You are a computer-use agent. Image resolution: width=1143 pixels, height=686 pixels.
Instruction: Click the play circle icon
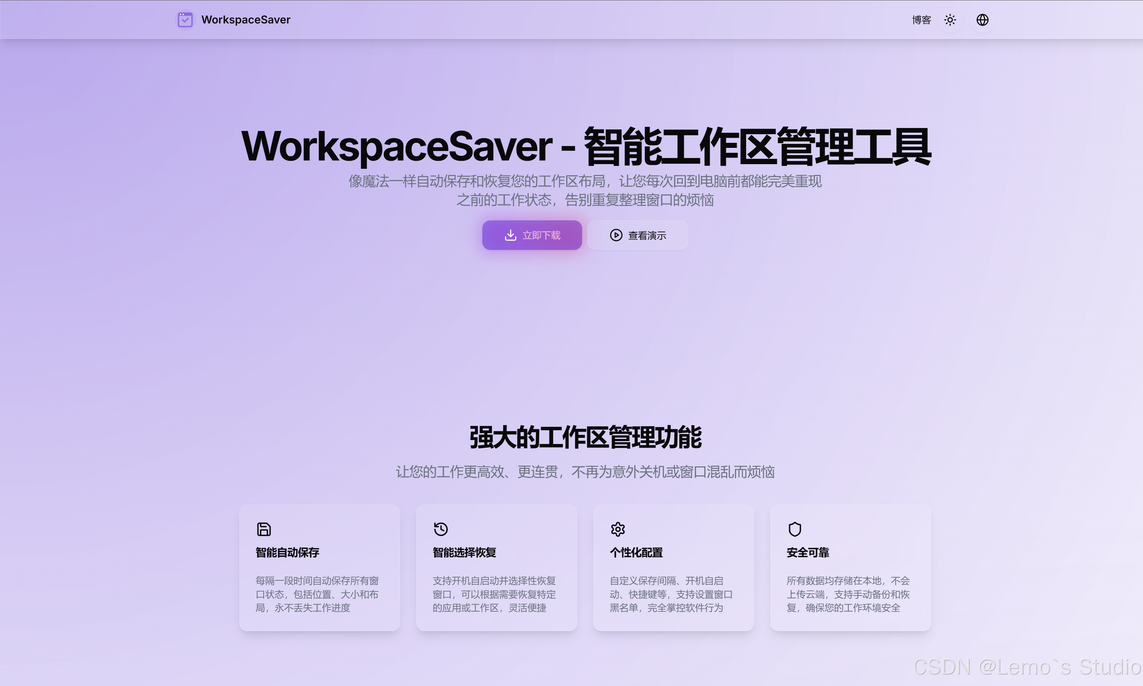616,235
